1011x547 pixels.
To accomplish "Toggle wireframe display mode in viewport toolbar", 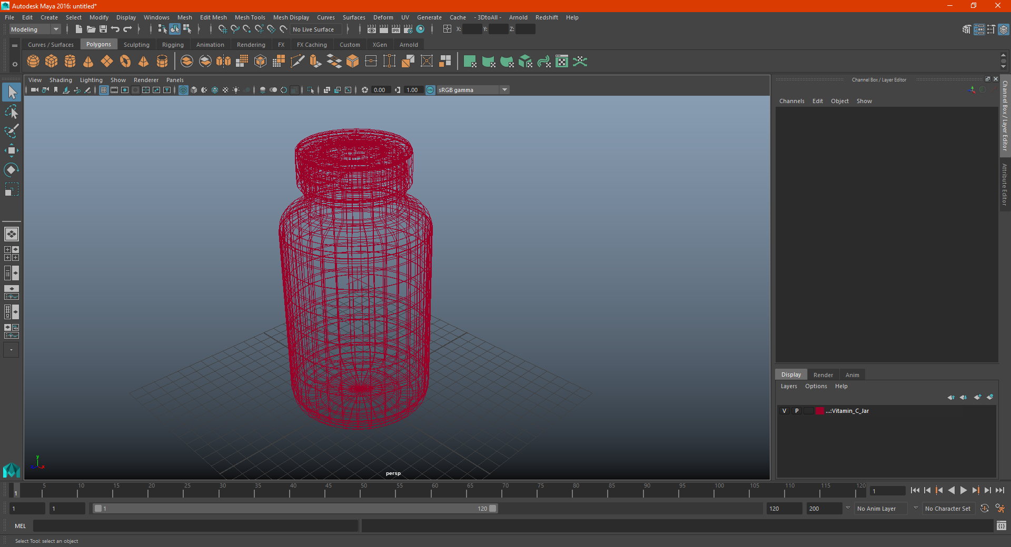I will (x=183, y=90).
